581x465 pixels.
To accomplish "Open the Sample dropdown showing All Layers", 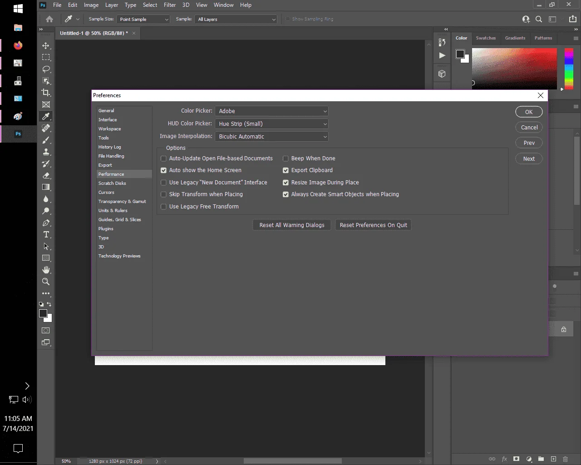I will pyautogui.click(x=236, y=20).
